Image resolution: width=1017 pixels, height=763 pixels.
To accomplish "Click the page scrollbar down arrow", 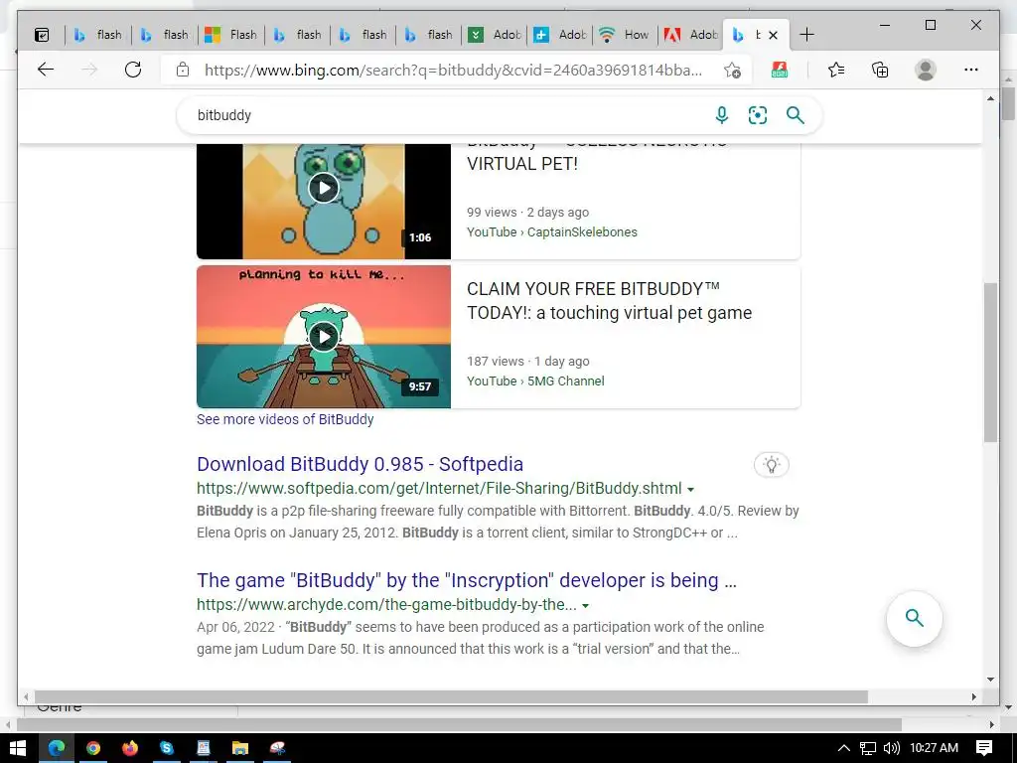I will [990, 680].
